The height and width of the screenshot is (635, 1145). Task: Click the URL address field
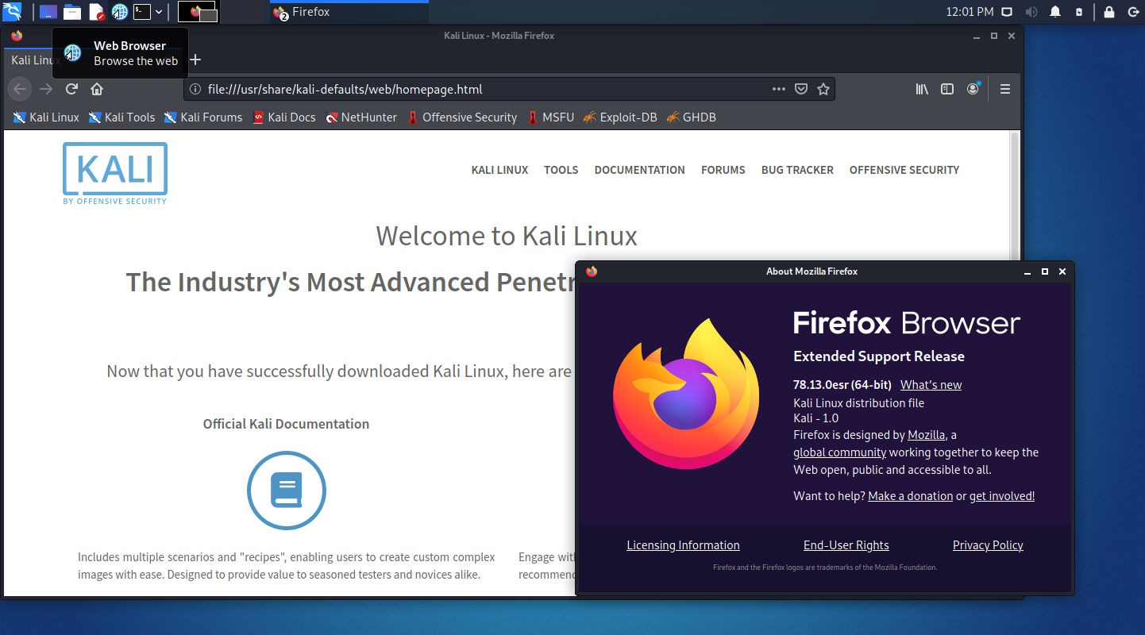[x=476, y=89]
